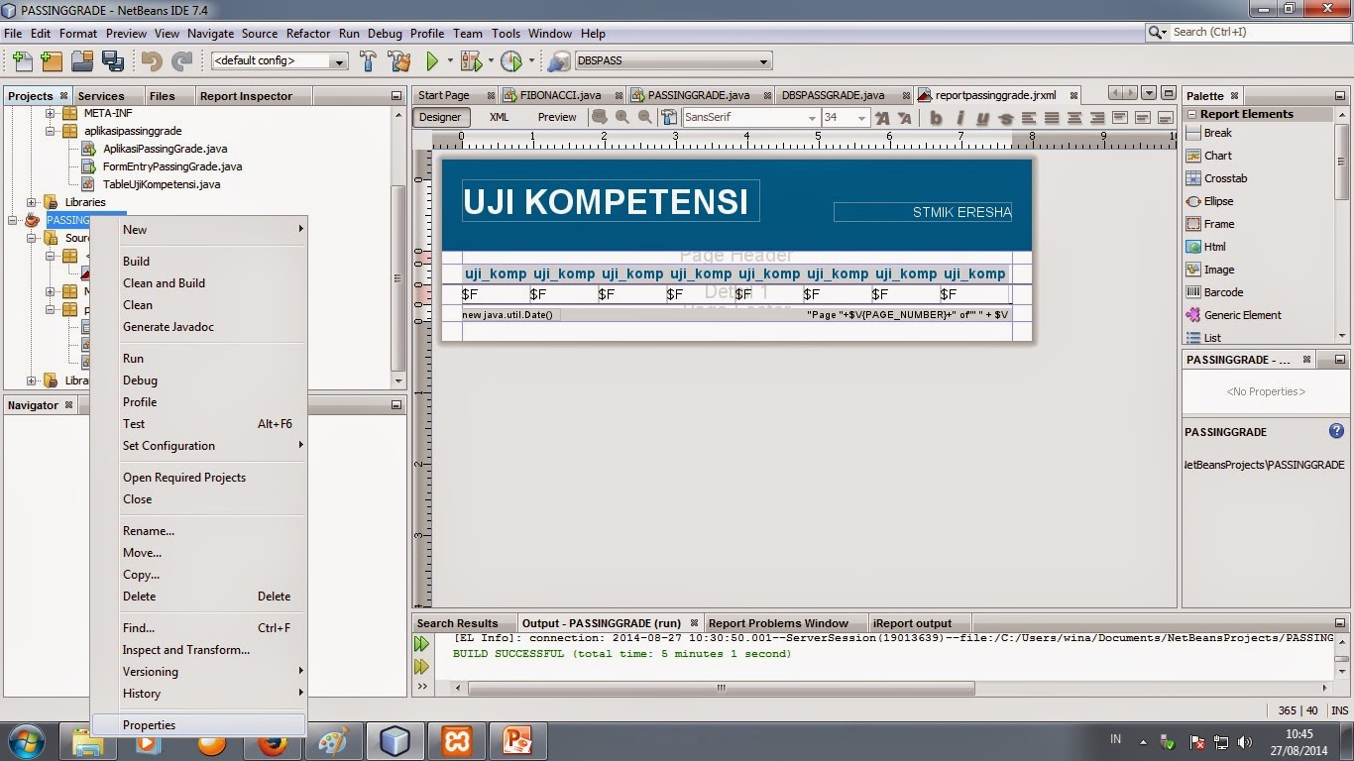1354x761 pixels.
Task: Clean and build with hammer-broom icon
Action: click(398, 61)
